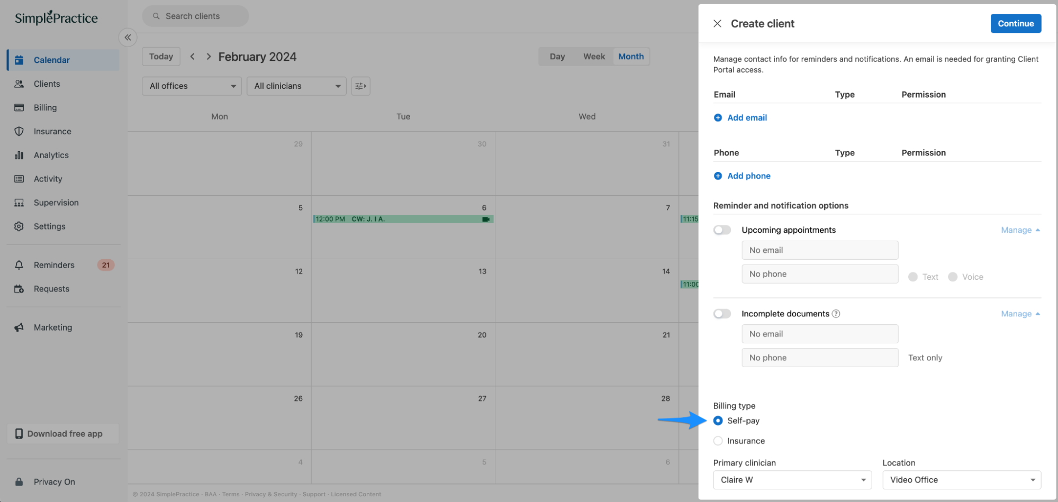This screenshot has width=1058, height=502.
Task: Switch to Month view
Action: 631,57
